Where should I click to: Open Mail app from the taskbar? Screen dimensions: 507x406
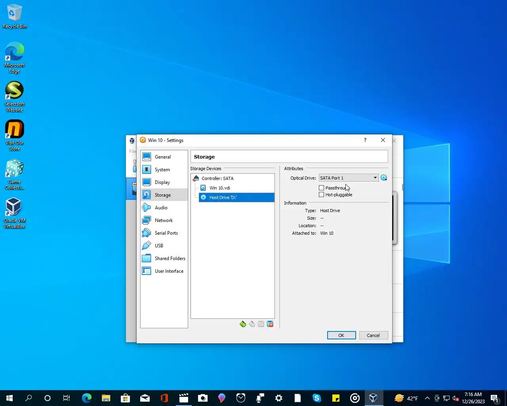145,398
